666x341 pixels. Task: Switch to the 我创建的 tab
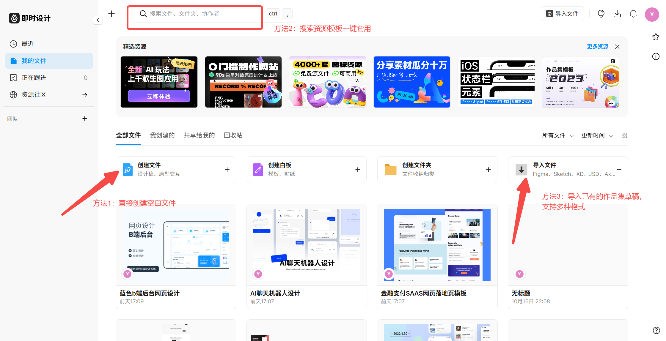coord(162,135)
